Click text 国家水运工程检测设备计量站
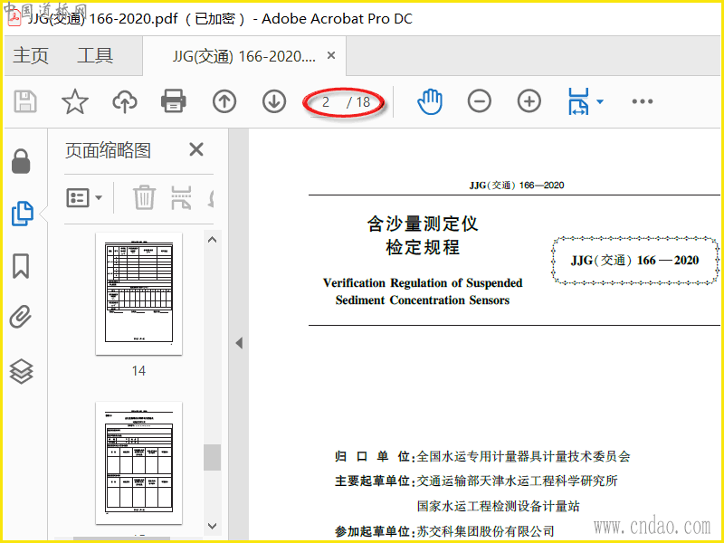 [x=499, y=506]
